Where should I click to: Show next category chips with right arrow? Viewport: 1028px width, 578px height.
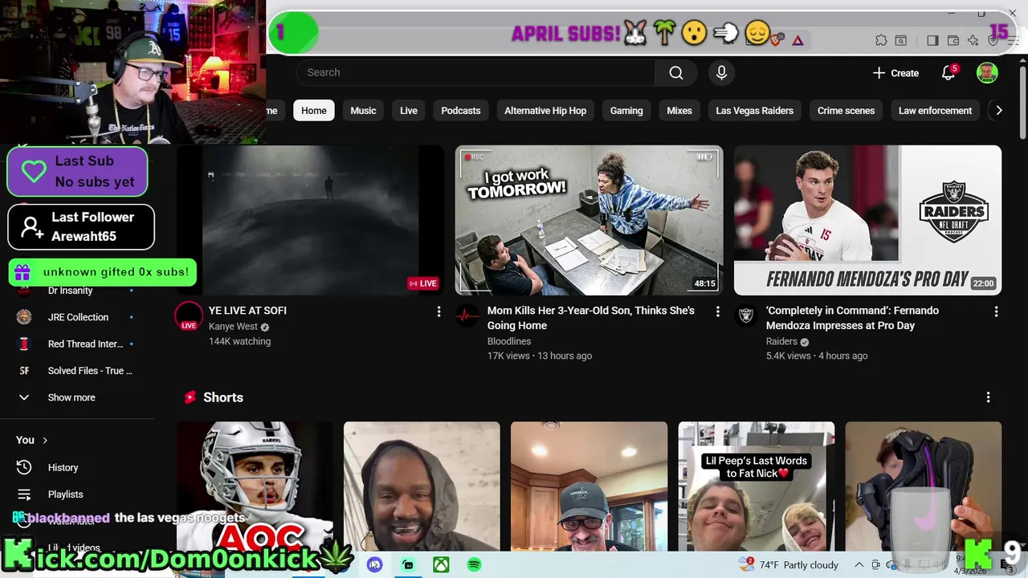(x=998, y=111)
